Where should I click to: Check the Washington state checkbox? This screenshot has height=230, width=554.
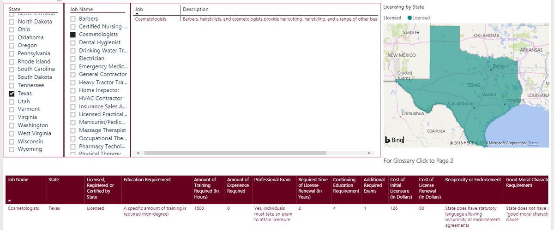click(x=12, y=125)
